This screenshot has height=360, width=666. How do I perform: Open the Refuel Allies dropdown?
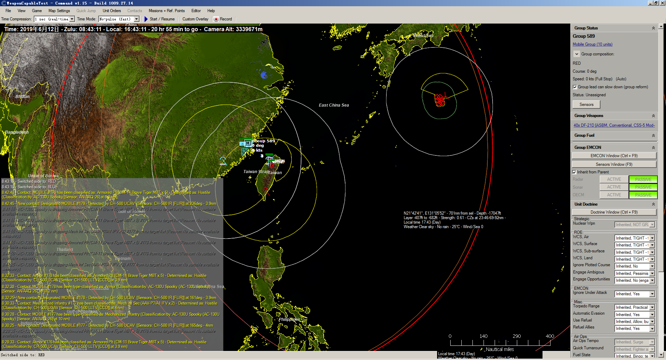click(x=652, y=328)
